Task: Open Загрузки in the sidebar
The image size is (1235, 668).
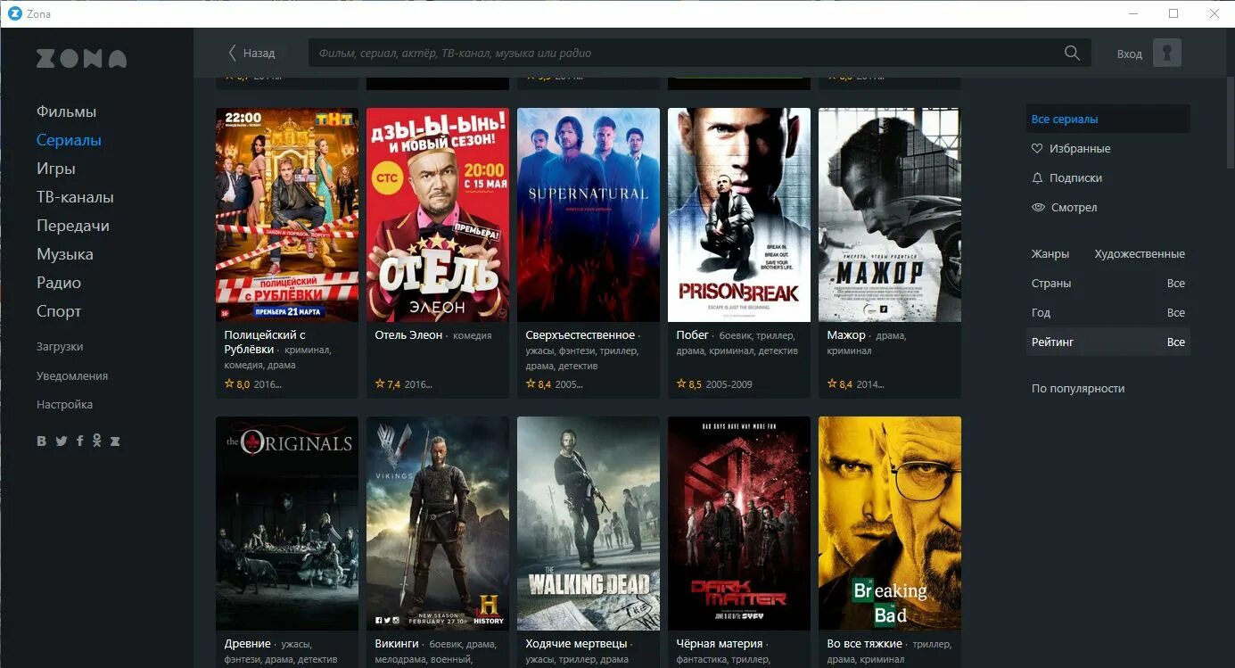Action: 60,347
